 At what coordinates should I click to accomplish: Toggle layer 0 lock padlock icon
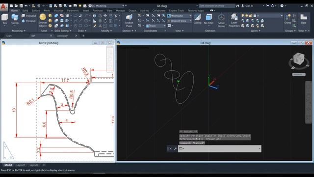point(251,15)
